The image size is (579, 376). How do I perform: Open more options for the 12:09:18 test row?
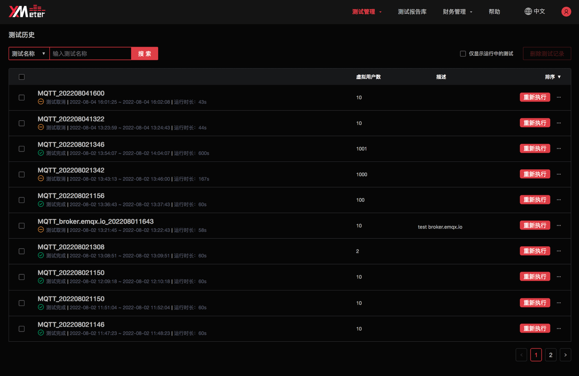click(x=559, y=277)
